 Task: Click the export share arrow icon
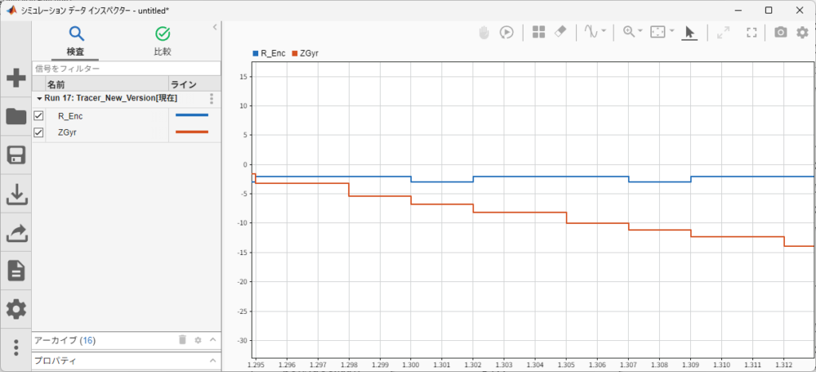click(x=16, y=233)
